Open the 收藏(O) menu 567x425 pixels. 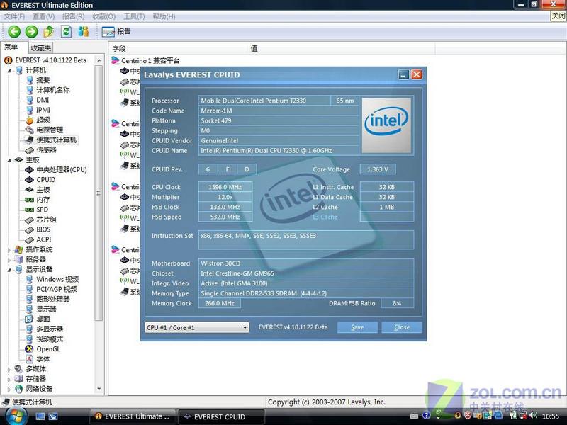(103, 16)
